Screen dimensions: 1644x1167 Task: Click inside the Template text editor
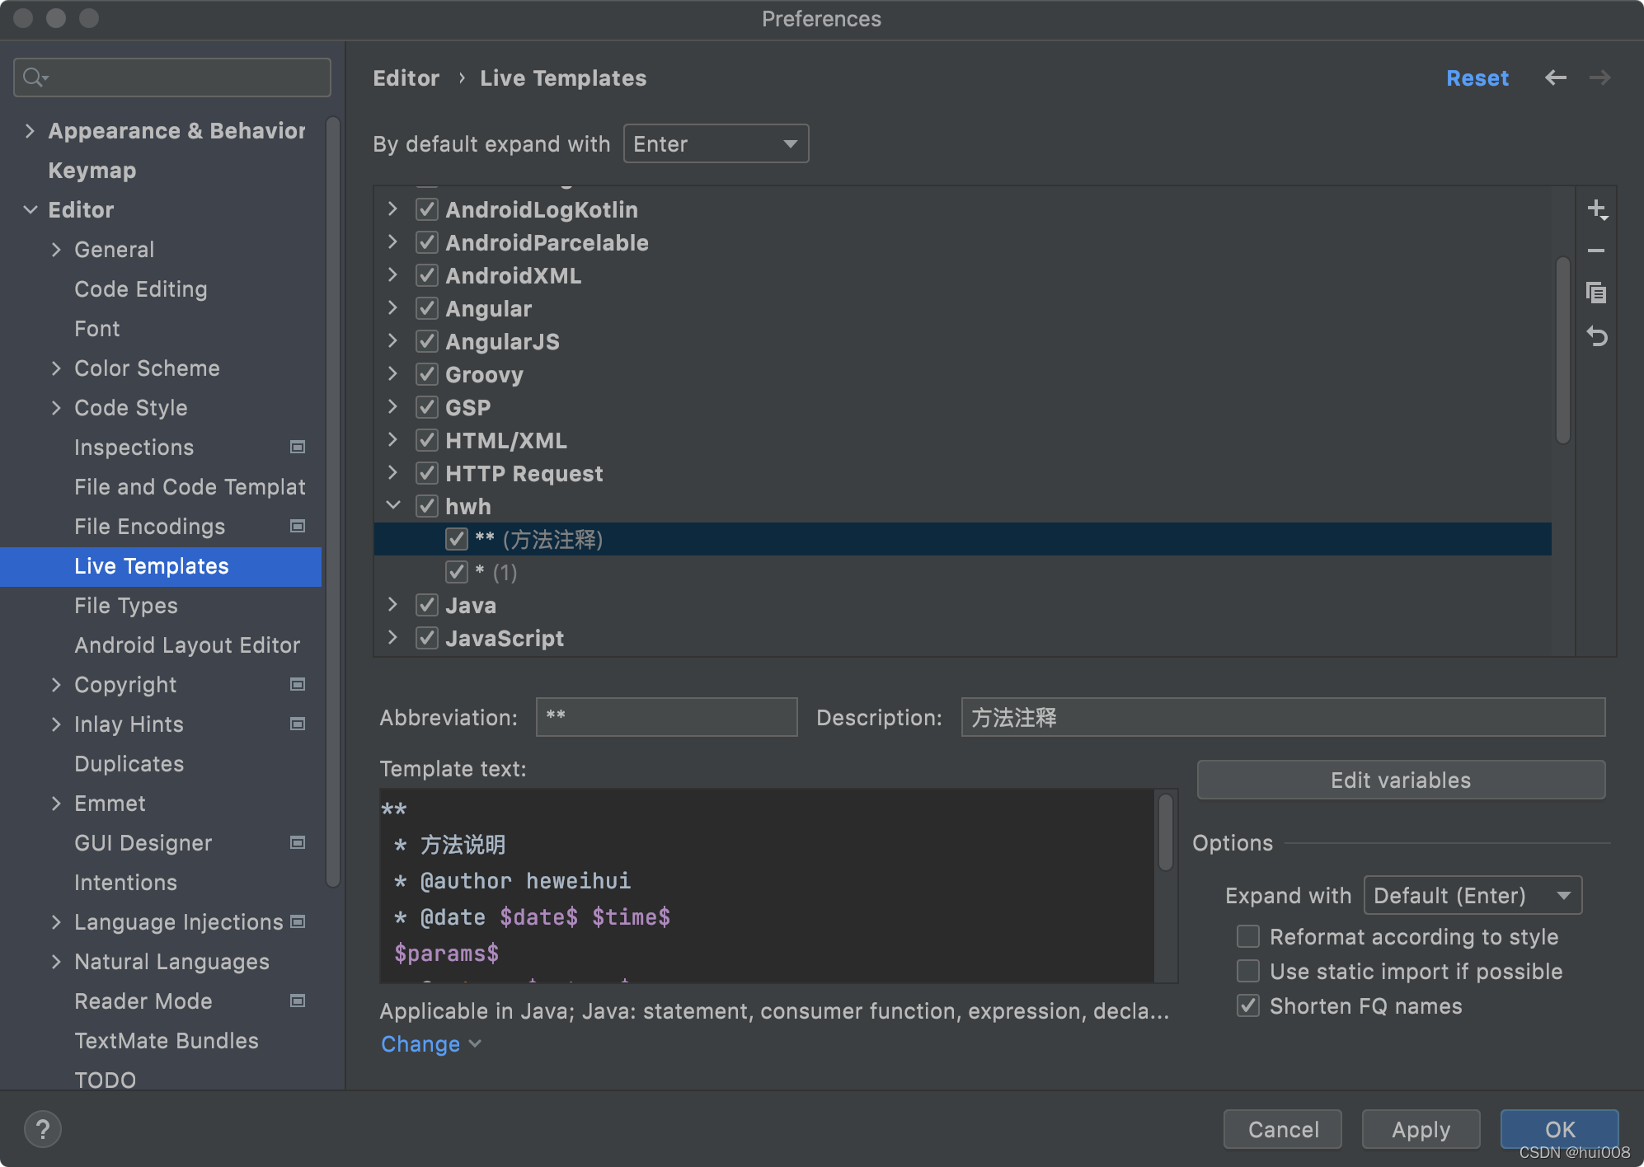click(767, 886)
